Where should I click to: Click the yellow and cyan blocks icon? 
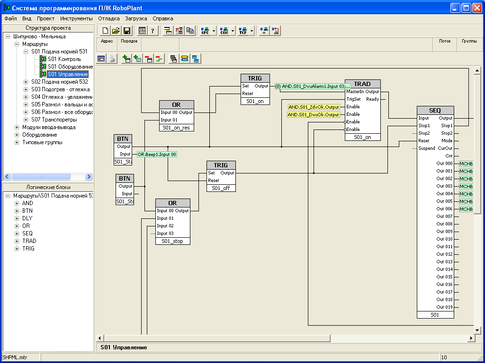coord(185,59)
